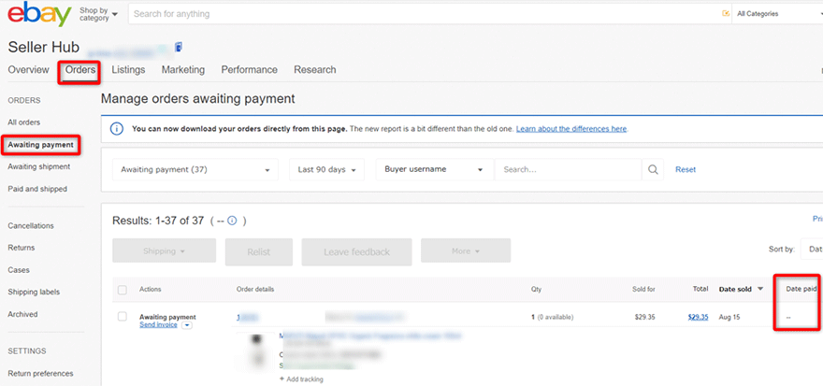Expand the Send invoice action arrow
823x386 pixels.
pyautogui.click(x=187, y=325)
